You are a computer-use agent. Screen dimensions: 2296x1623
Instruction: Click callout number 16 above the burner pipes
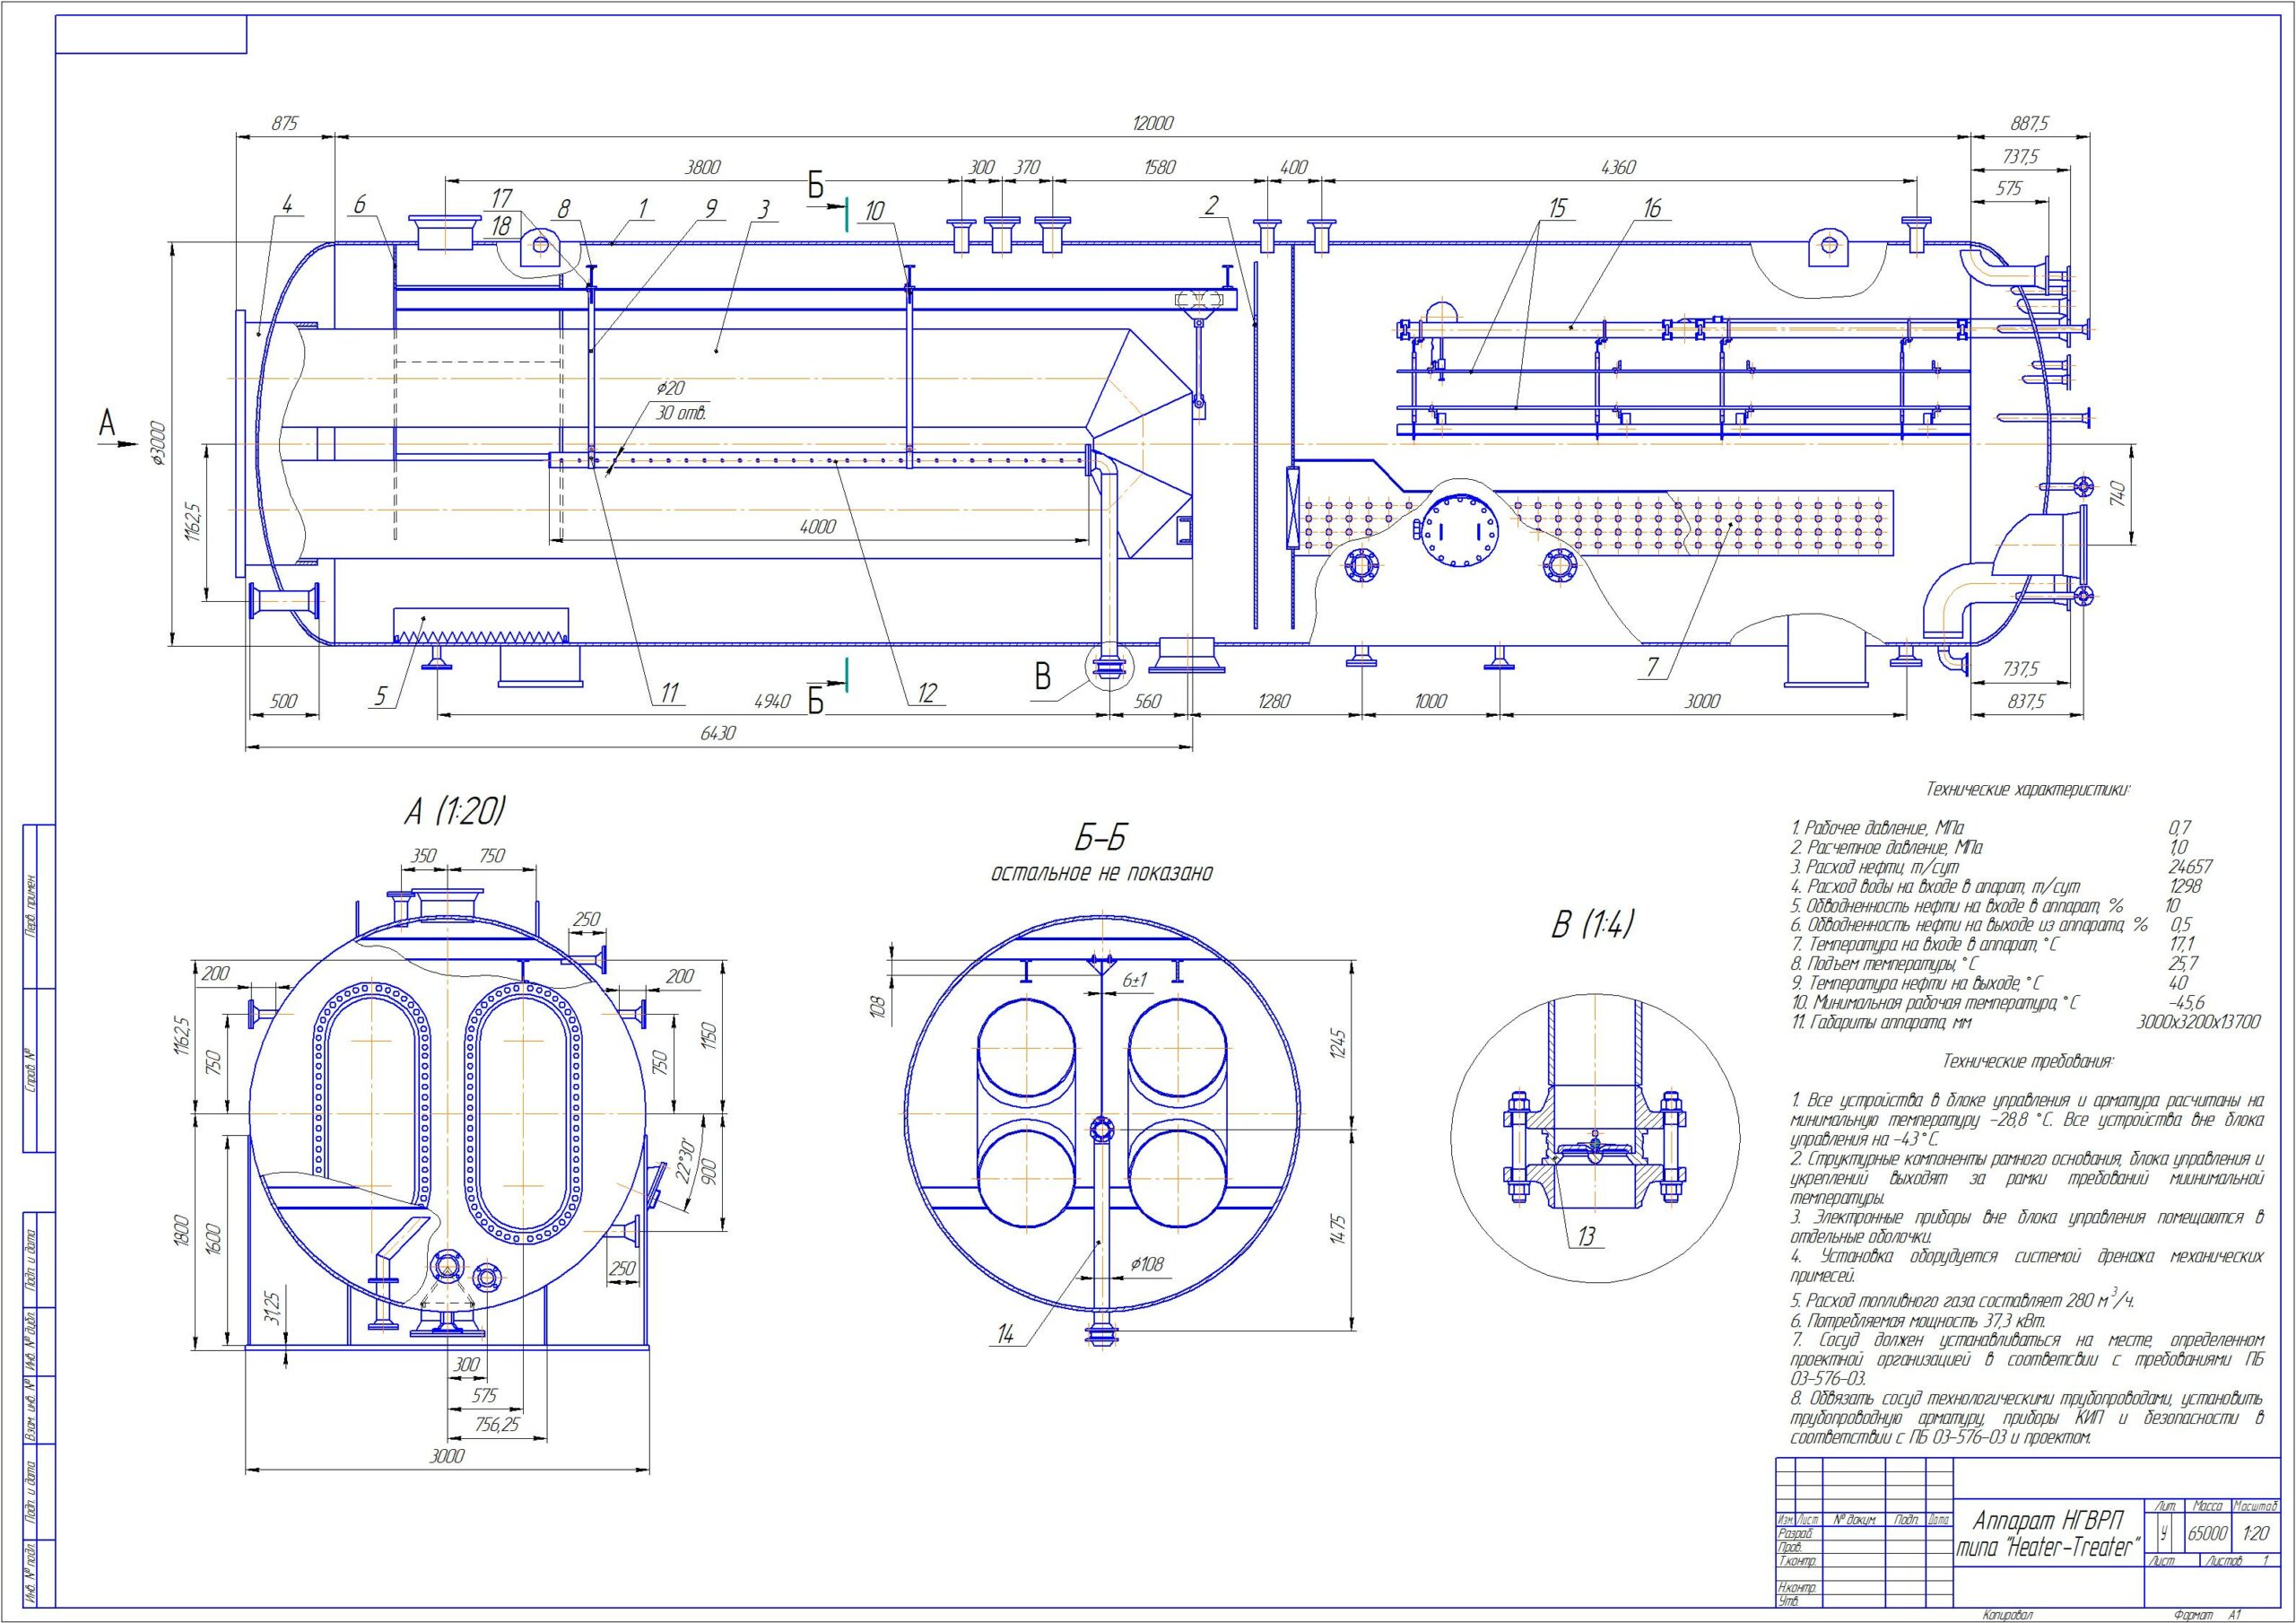[x=1651, y=208]
